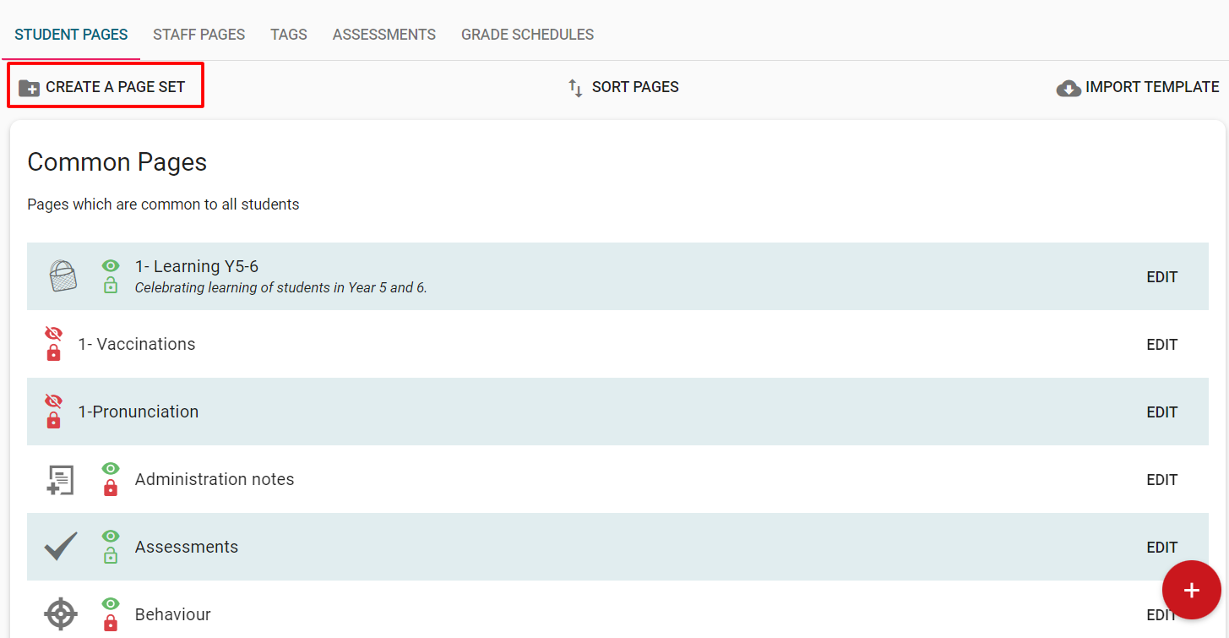Click the target icon for Behaviour
The height and width of the screenshot is (638, 1229).
tap(61, 614)
